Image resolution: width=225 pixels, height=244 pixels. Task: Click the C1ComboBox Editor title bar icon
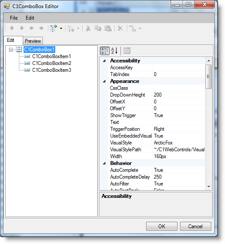tap(7, 6)
